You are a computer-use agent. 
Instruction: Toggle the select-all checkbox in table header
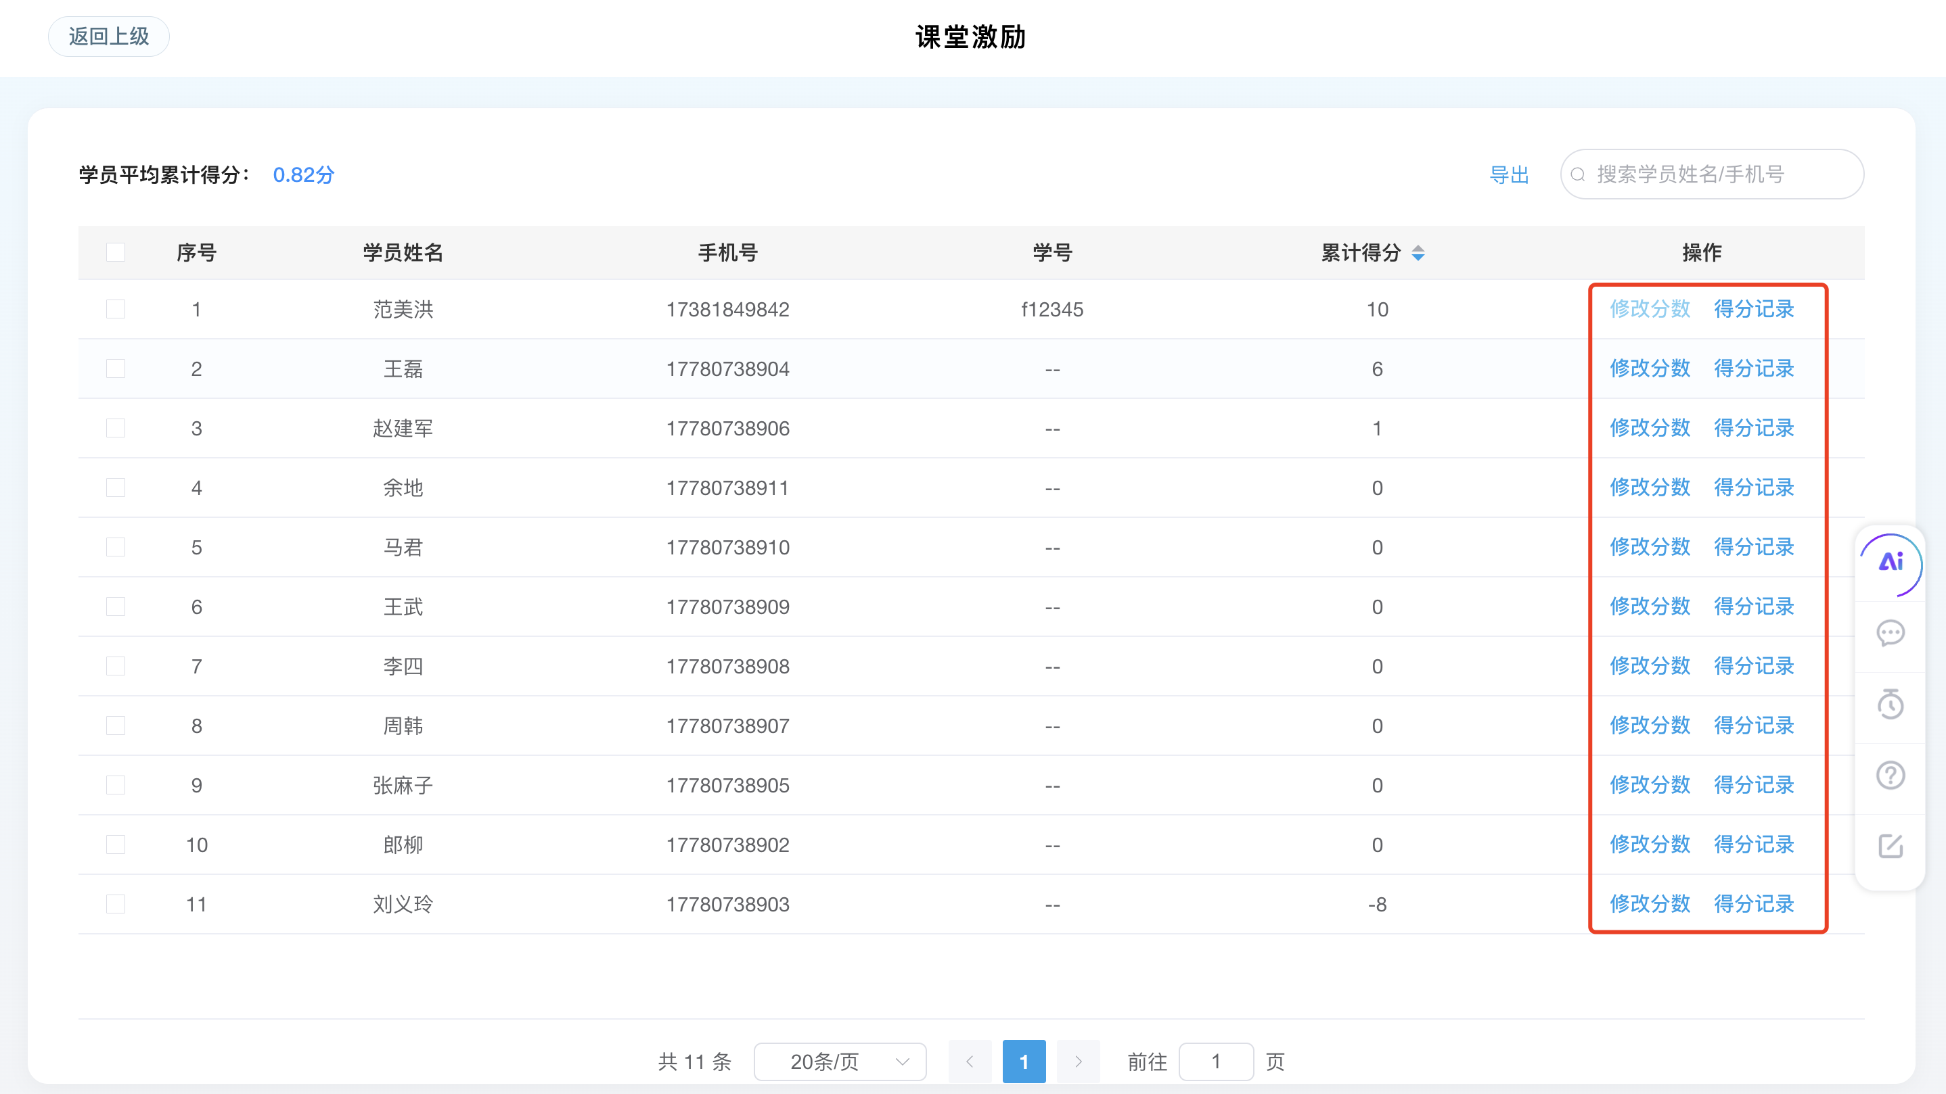115,252
